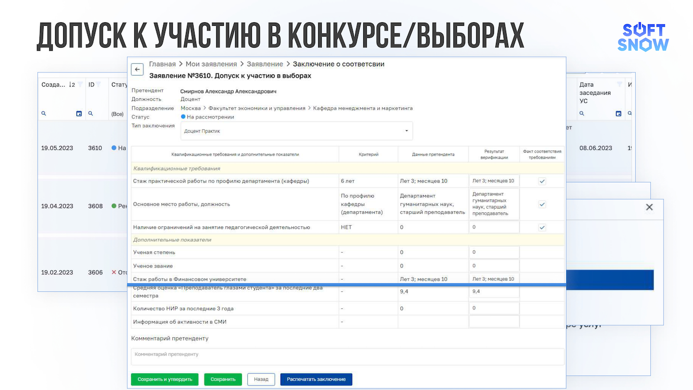This screenshot has height=390, width=693.
Task: Click the Назад button
Action: 261,379
